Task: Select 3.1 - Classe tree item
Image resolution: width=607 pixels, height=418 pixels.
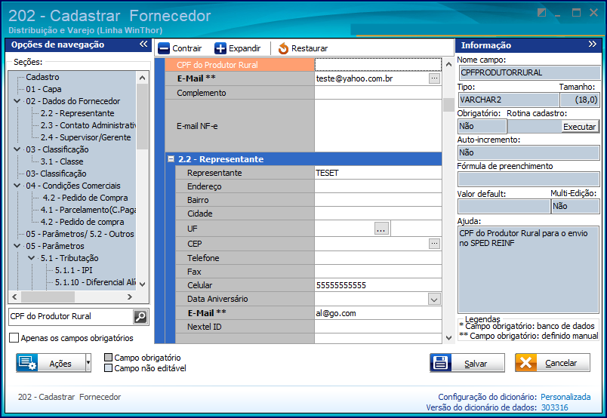Action: pyautogui.click(x=62, y=161)
